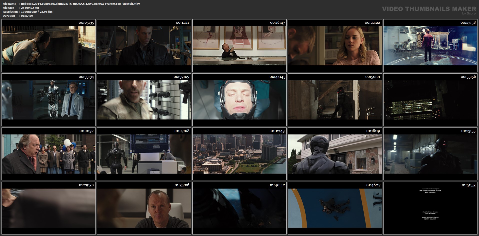
Task: Open the 01:18:19 house exterior frame
Action: coord(335,154)
